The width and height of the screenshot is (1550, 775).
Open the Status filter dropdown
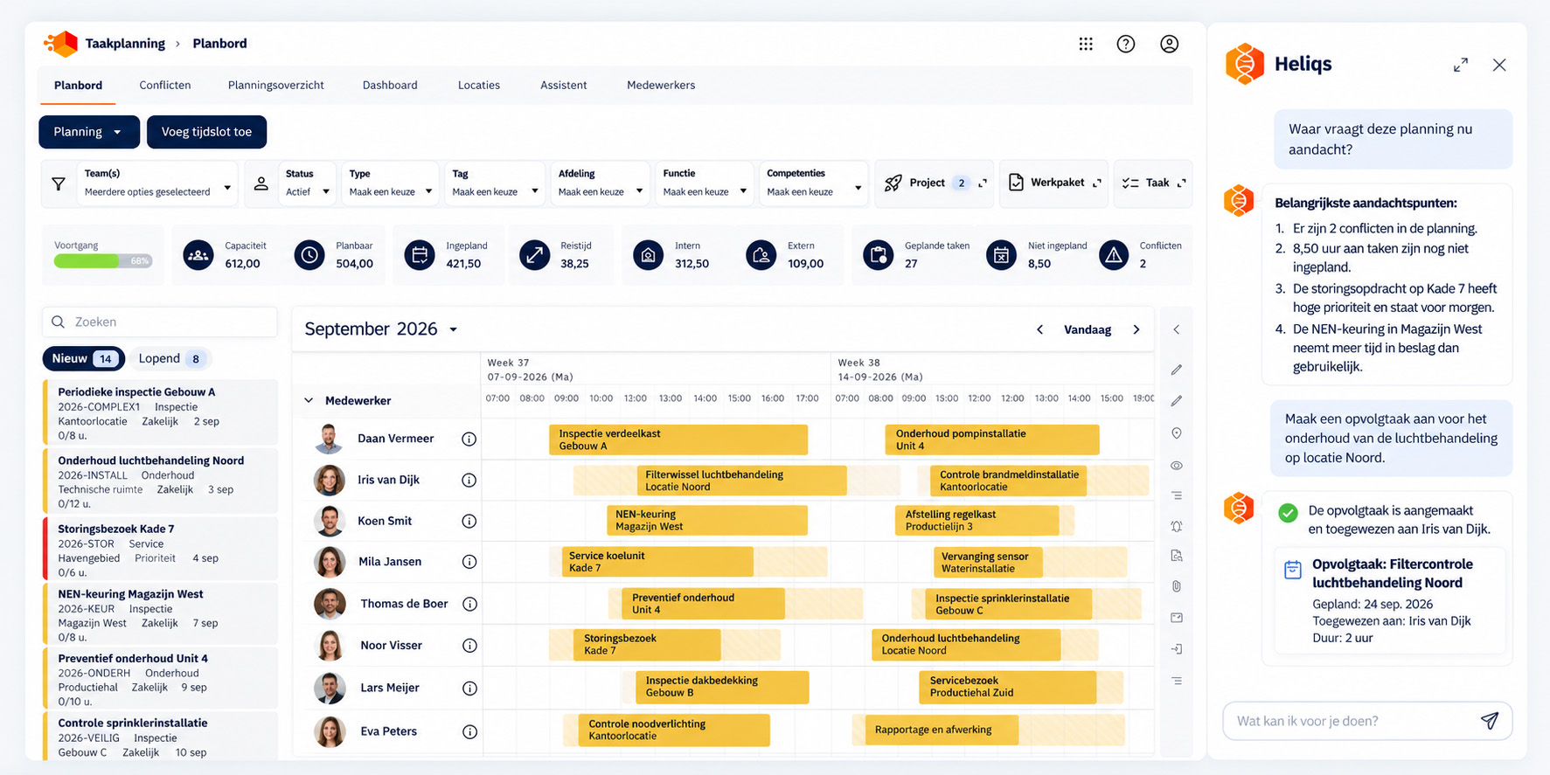tap(307, 183)
